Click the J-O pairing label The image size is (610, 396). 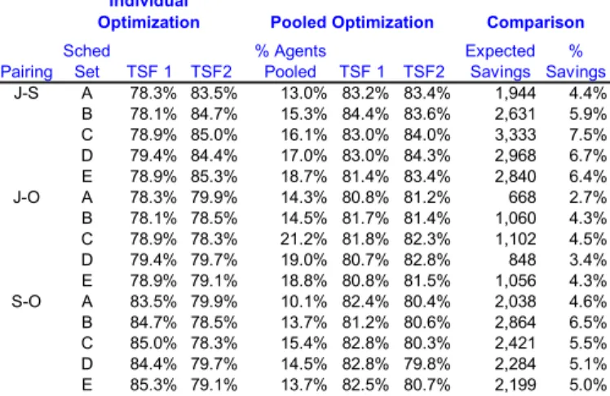(26, 197)
